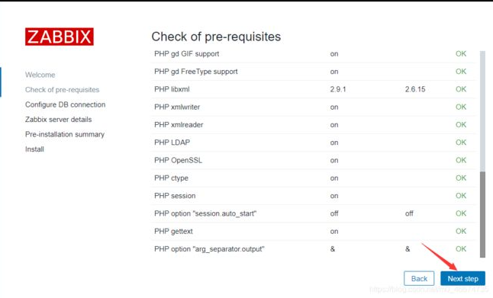Select Check of pre-requisites step
Screen dimensions: 493x298
tap(63, 90)
